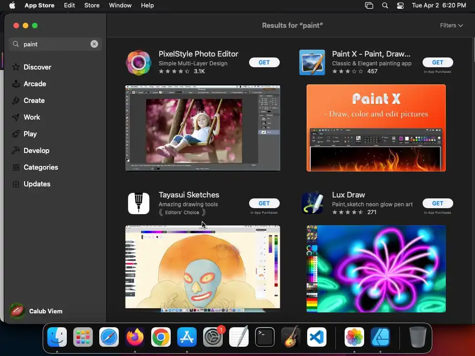
Task: Open the Edit menu
Action: pos(70,6)
